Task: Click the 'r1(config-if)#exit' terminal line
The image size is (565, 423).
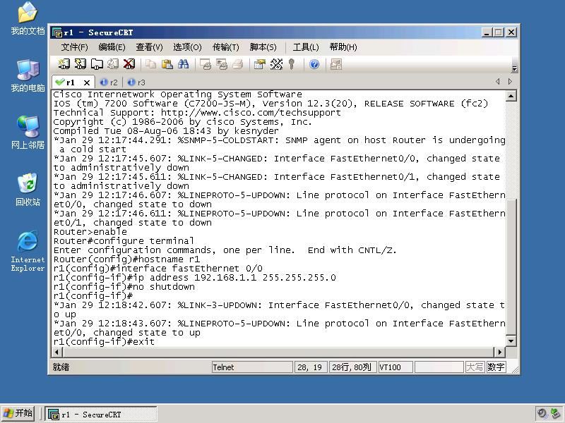Action: 104,342
